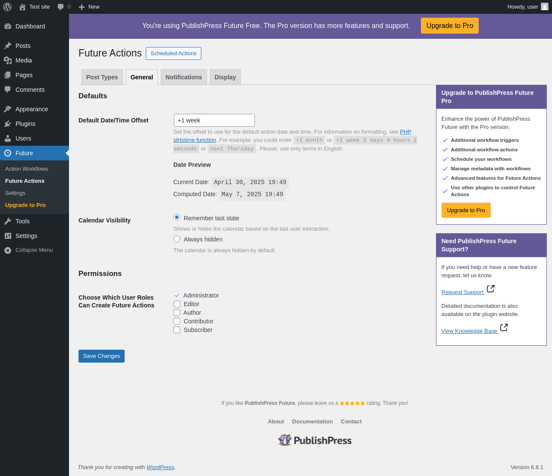This screenshot has width=552, height=476.
Task: Select Always hidden radio button
Action: (177, 239)
